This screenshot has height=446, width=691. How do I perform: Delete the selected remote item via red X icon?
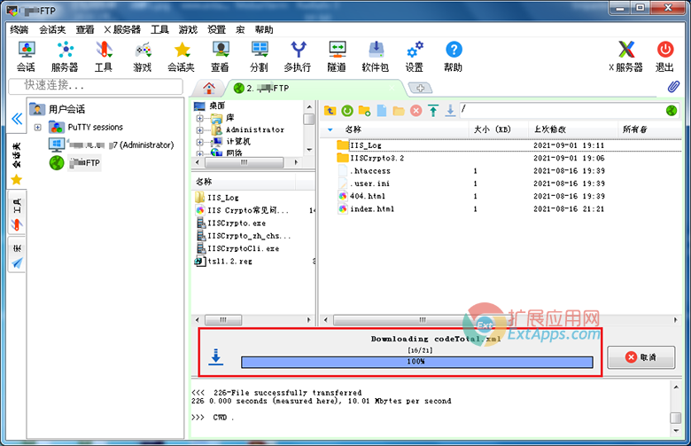pyautogui.click(x=416, y=111)
